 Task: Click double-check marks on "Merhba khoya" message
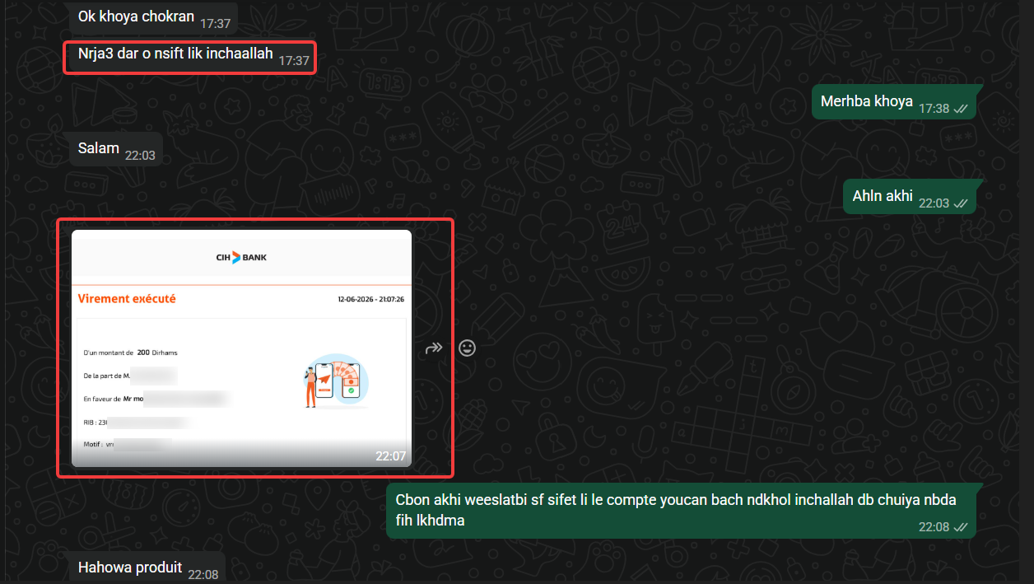[x=960, y=109]
